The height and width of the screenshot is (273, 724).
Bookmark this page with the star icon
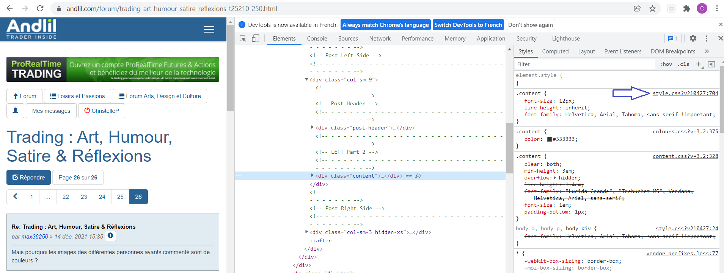point(652,8)
